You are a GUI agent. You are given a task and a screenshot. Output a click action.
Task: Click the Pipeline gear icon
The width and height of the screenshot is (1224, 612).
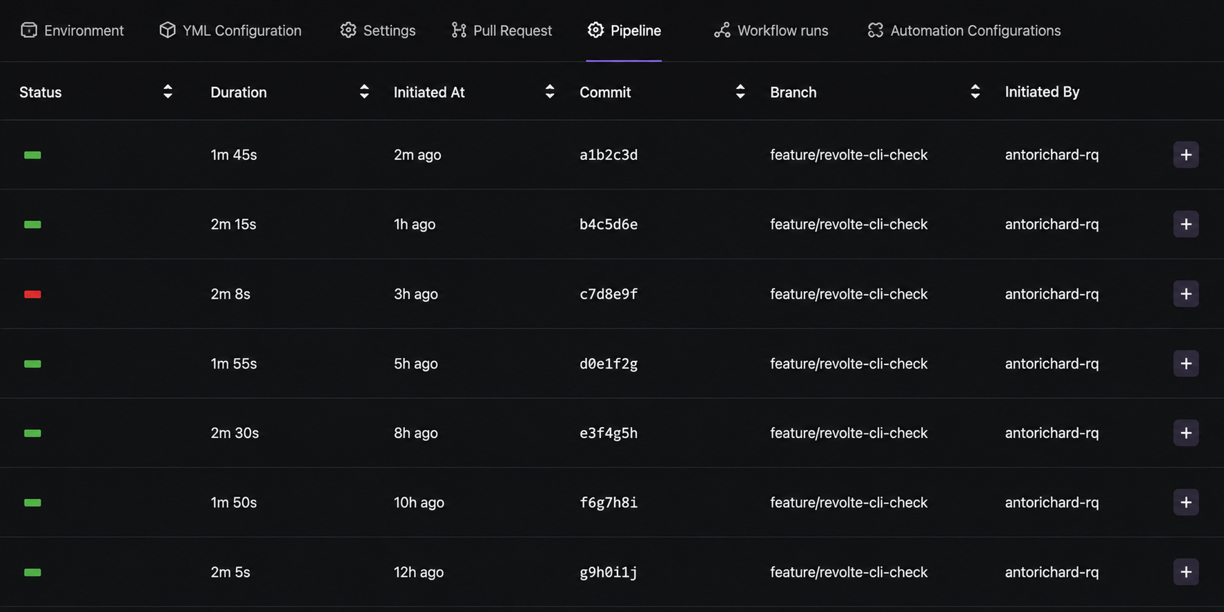pyautogui.click(x=595, y=30)
